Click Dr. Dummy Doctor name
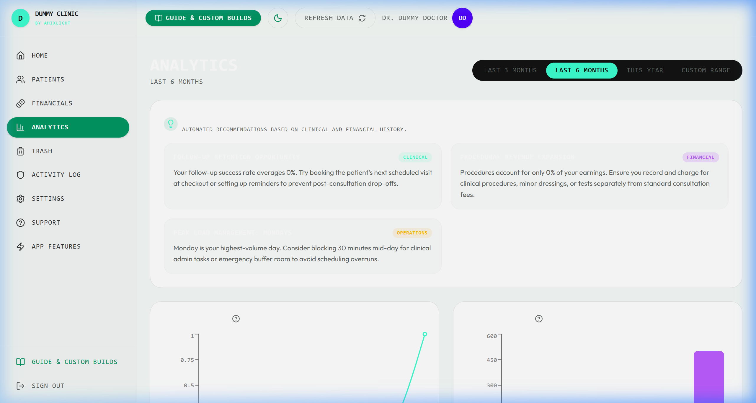The width and height of the screenshot is (756, 403). (414, 18)
